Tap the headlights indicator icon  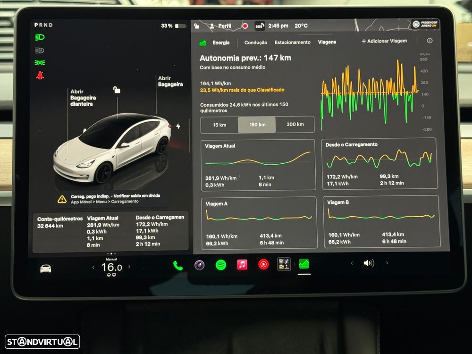[x=40, y=37]
